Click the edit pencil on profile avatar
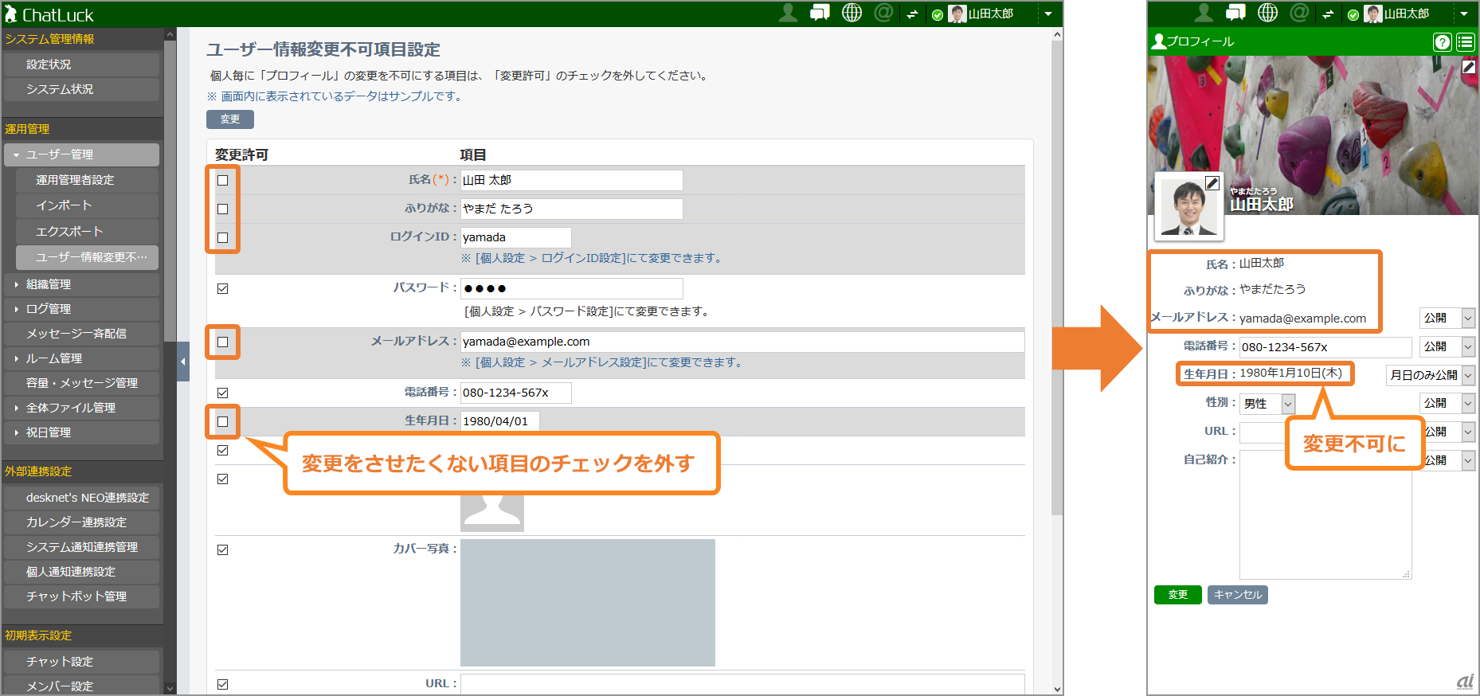This screenshot has height=696, width=1480. coord(1212,184)
